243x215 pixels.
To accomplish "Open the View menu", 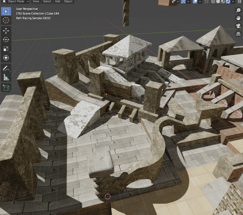I will tap(36, 2).
